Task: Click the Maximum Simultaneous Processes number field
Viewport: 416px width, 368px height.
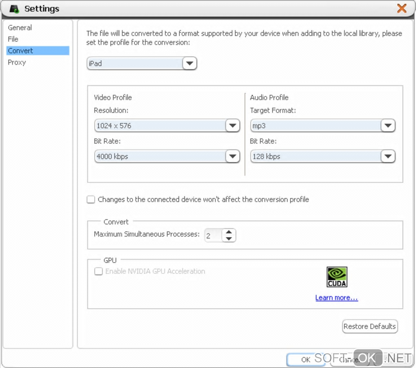Action: pos(213,236)
